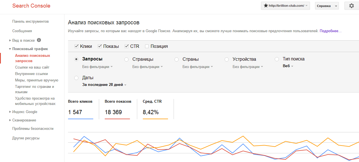Select the Страницы radio button

point(127,59)
